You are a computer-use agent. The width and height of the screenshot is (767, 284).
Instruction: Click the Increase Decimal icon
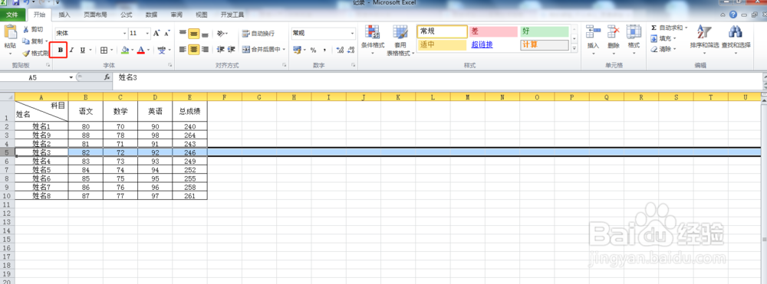click(x=340, y=50)
